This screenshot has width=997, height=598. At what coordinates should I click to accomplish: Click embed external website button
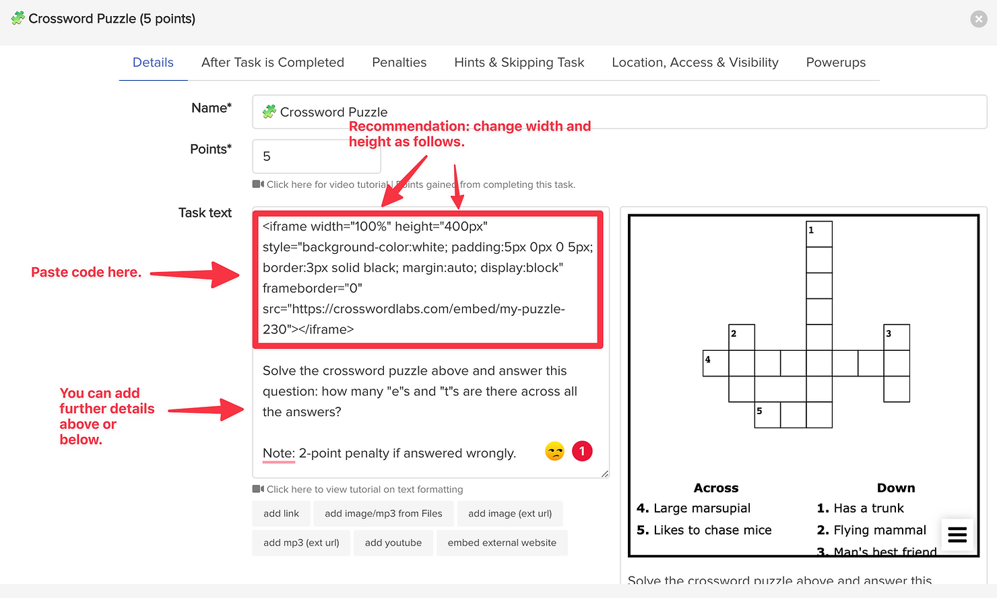pyautogui.click(x=502, y=543)
